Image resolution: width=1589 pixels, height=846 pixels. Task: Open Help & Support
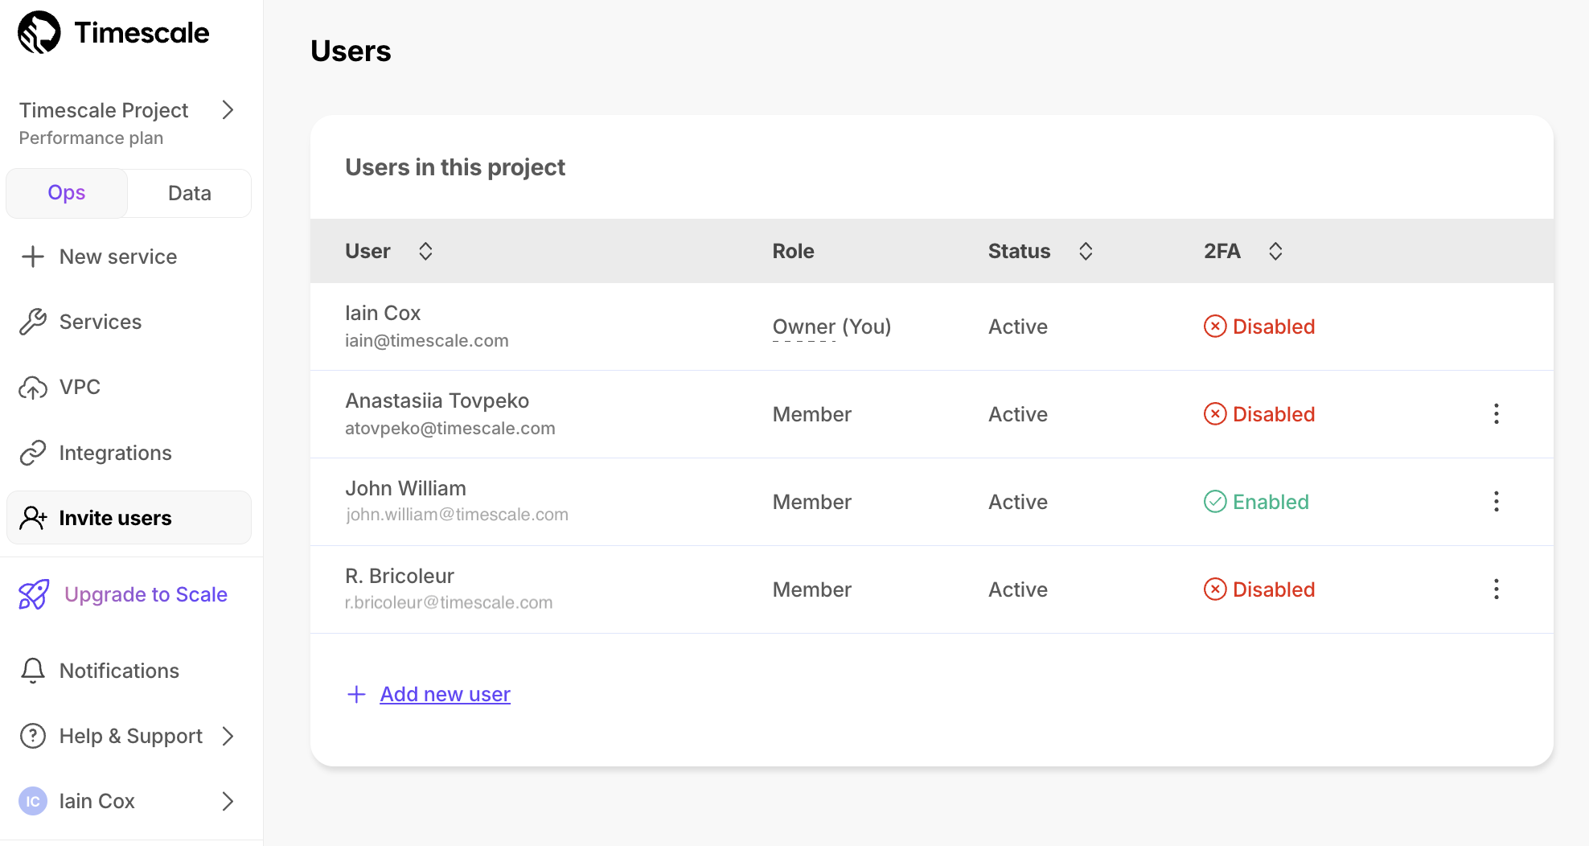point(130,736)
